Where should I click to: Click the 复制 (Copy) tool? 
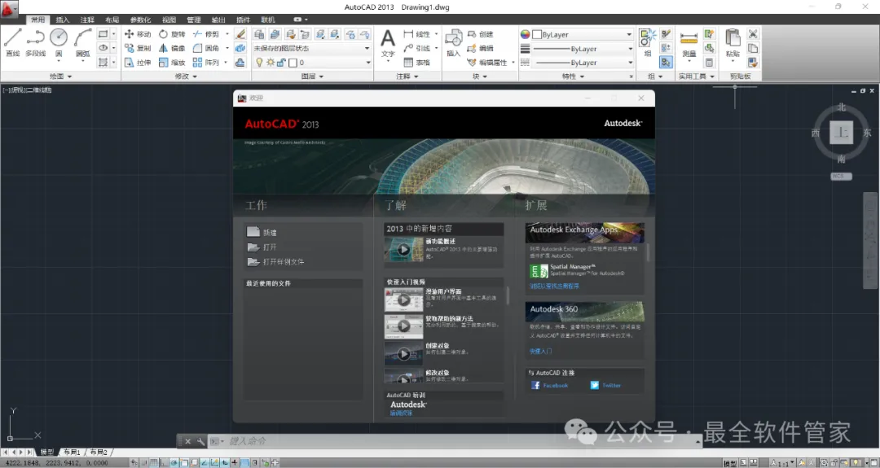(138, 48)
